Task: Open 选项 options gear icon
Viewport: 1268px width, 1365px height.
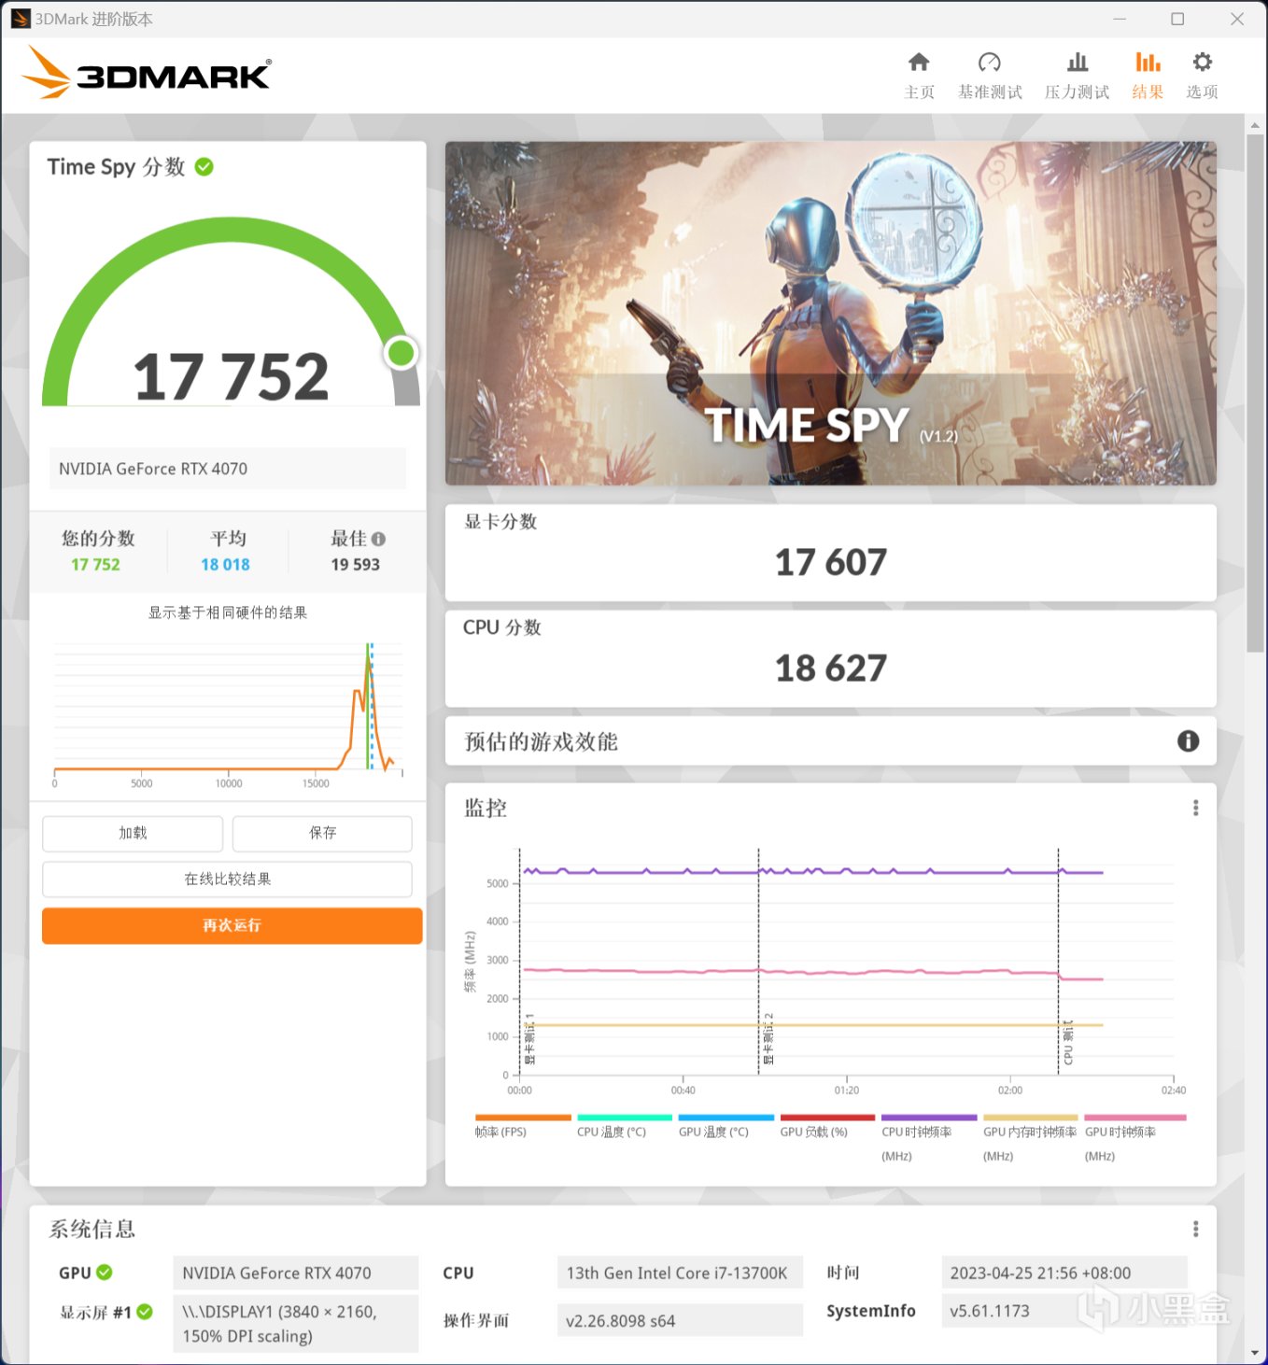Action: (x=1203, y=63)
